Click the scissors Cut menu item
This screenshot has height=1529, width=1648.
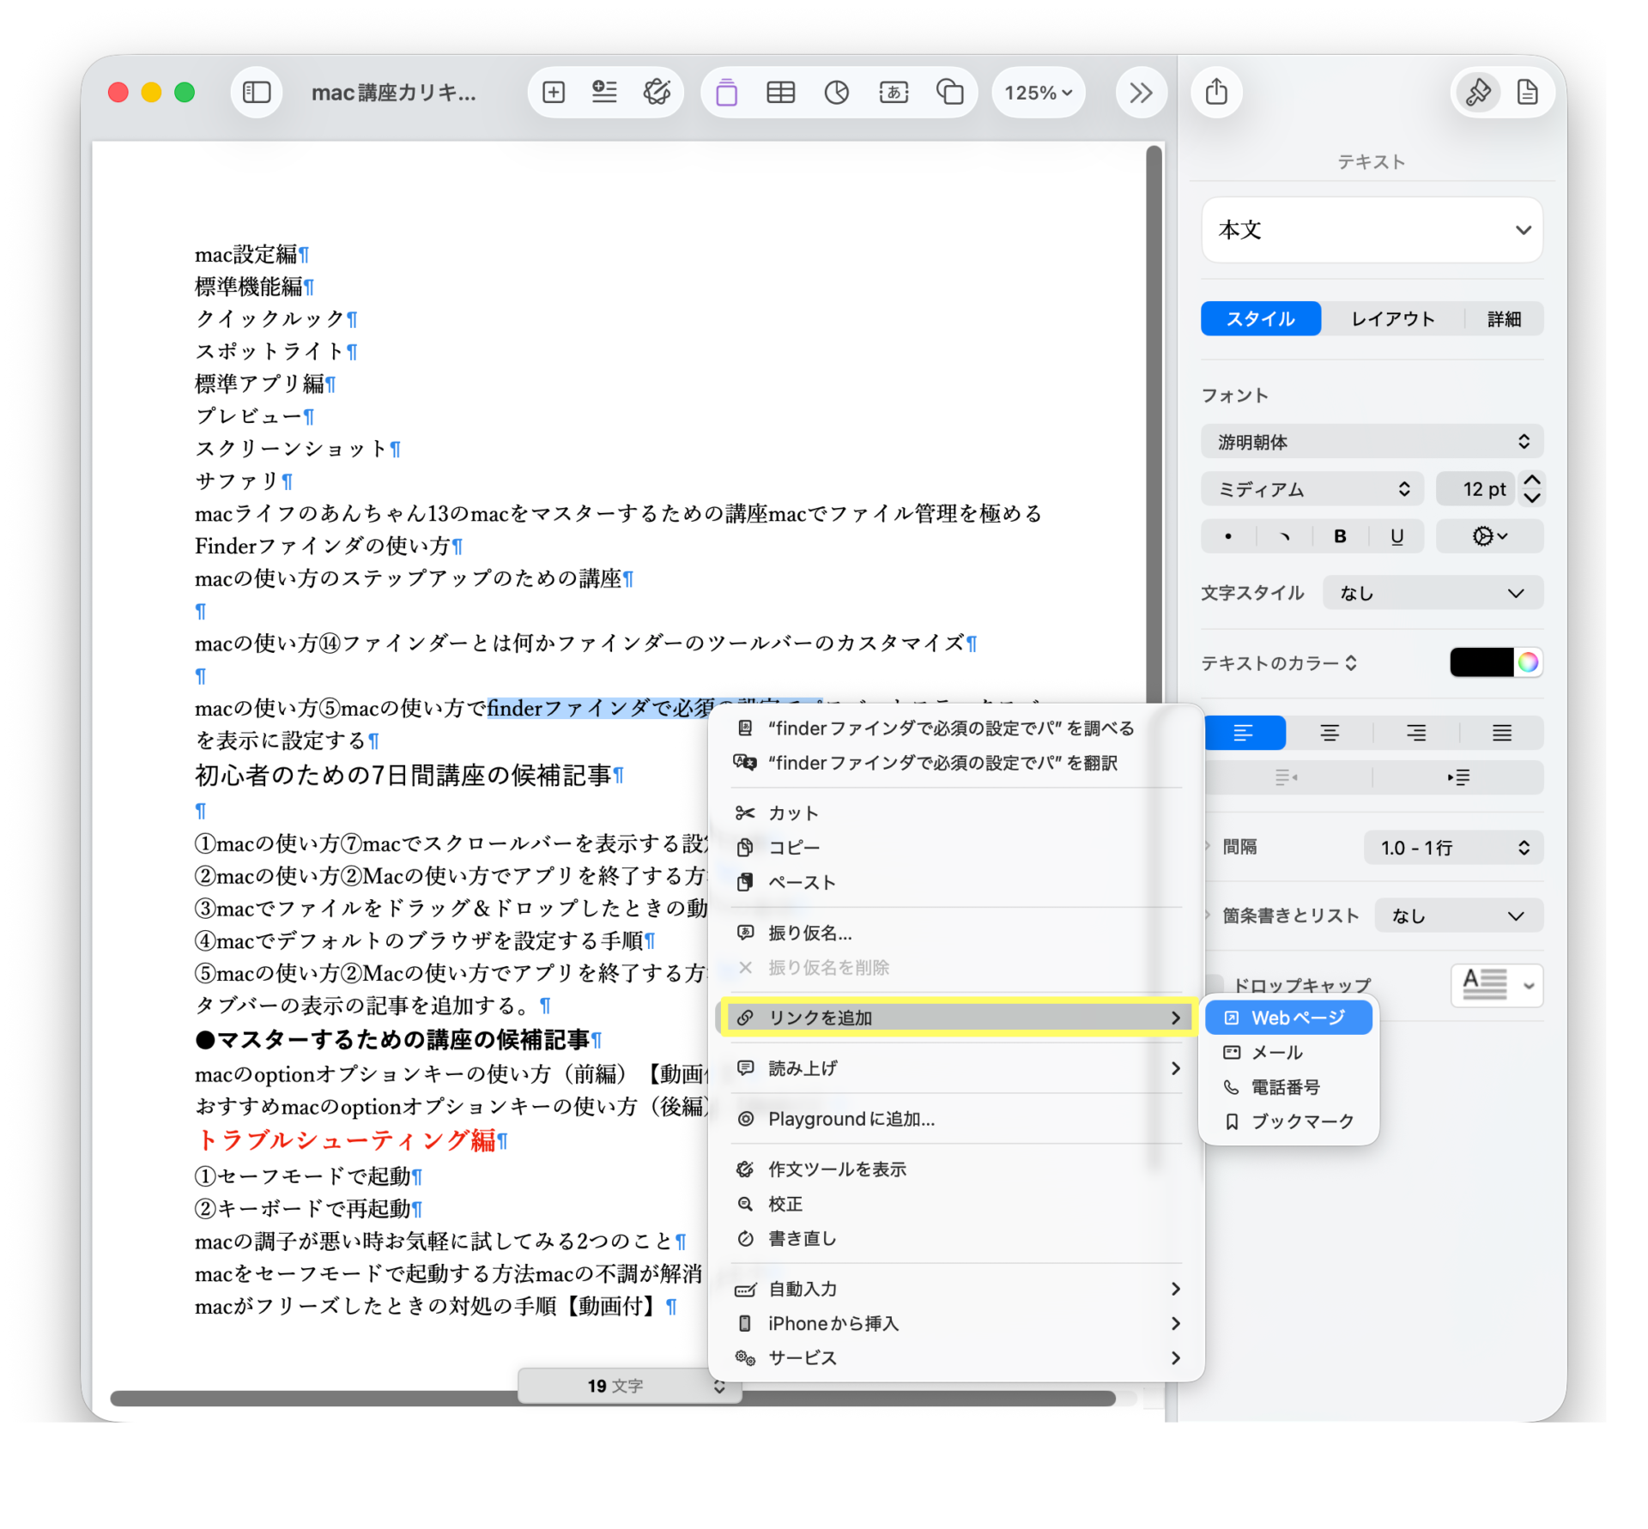pos(956,813)
